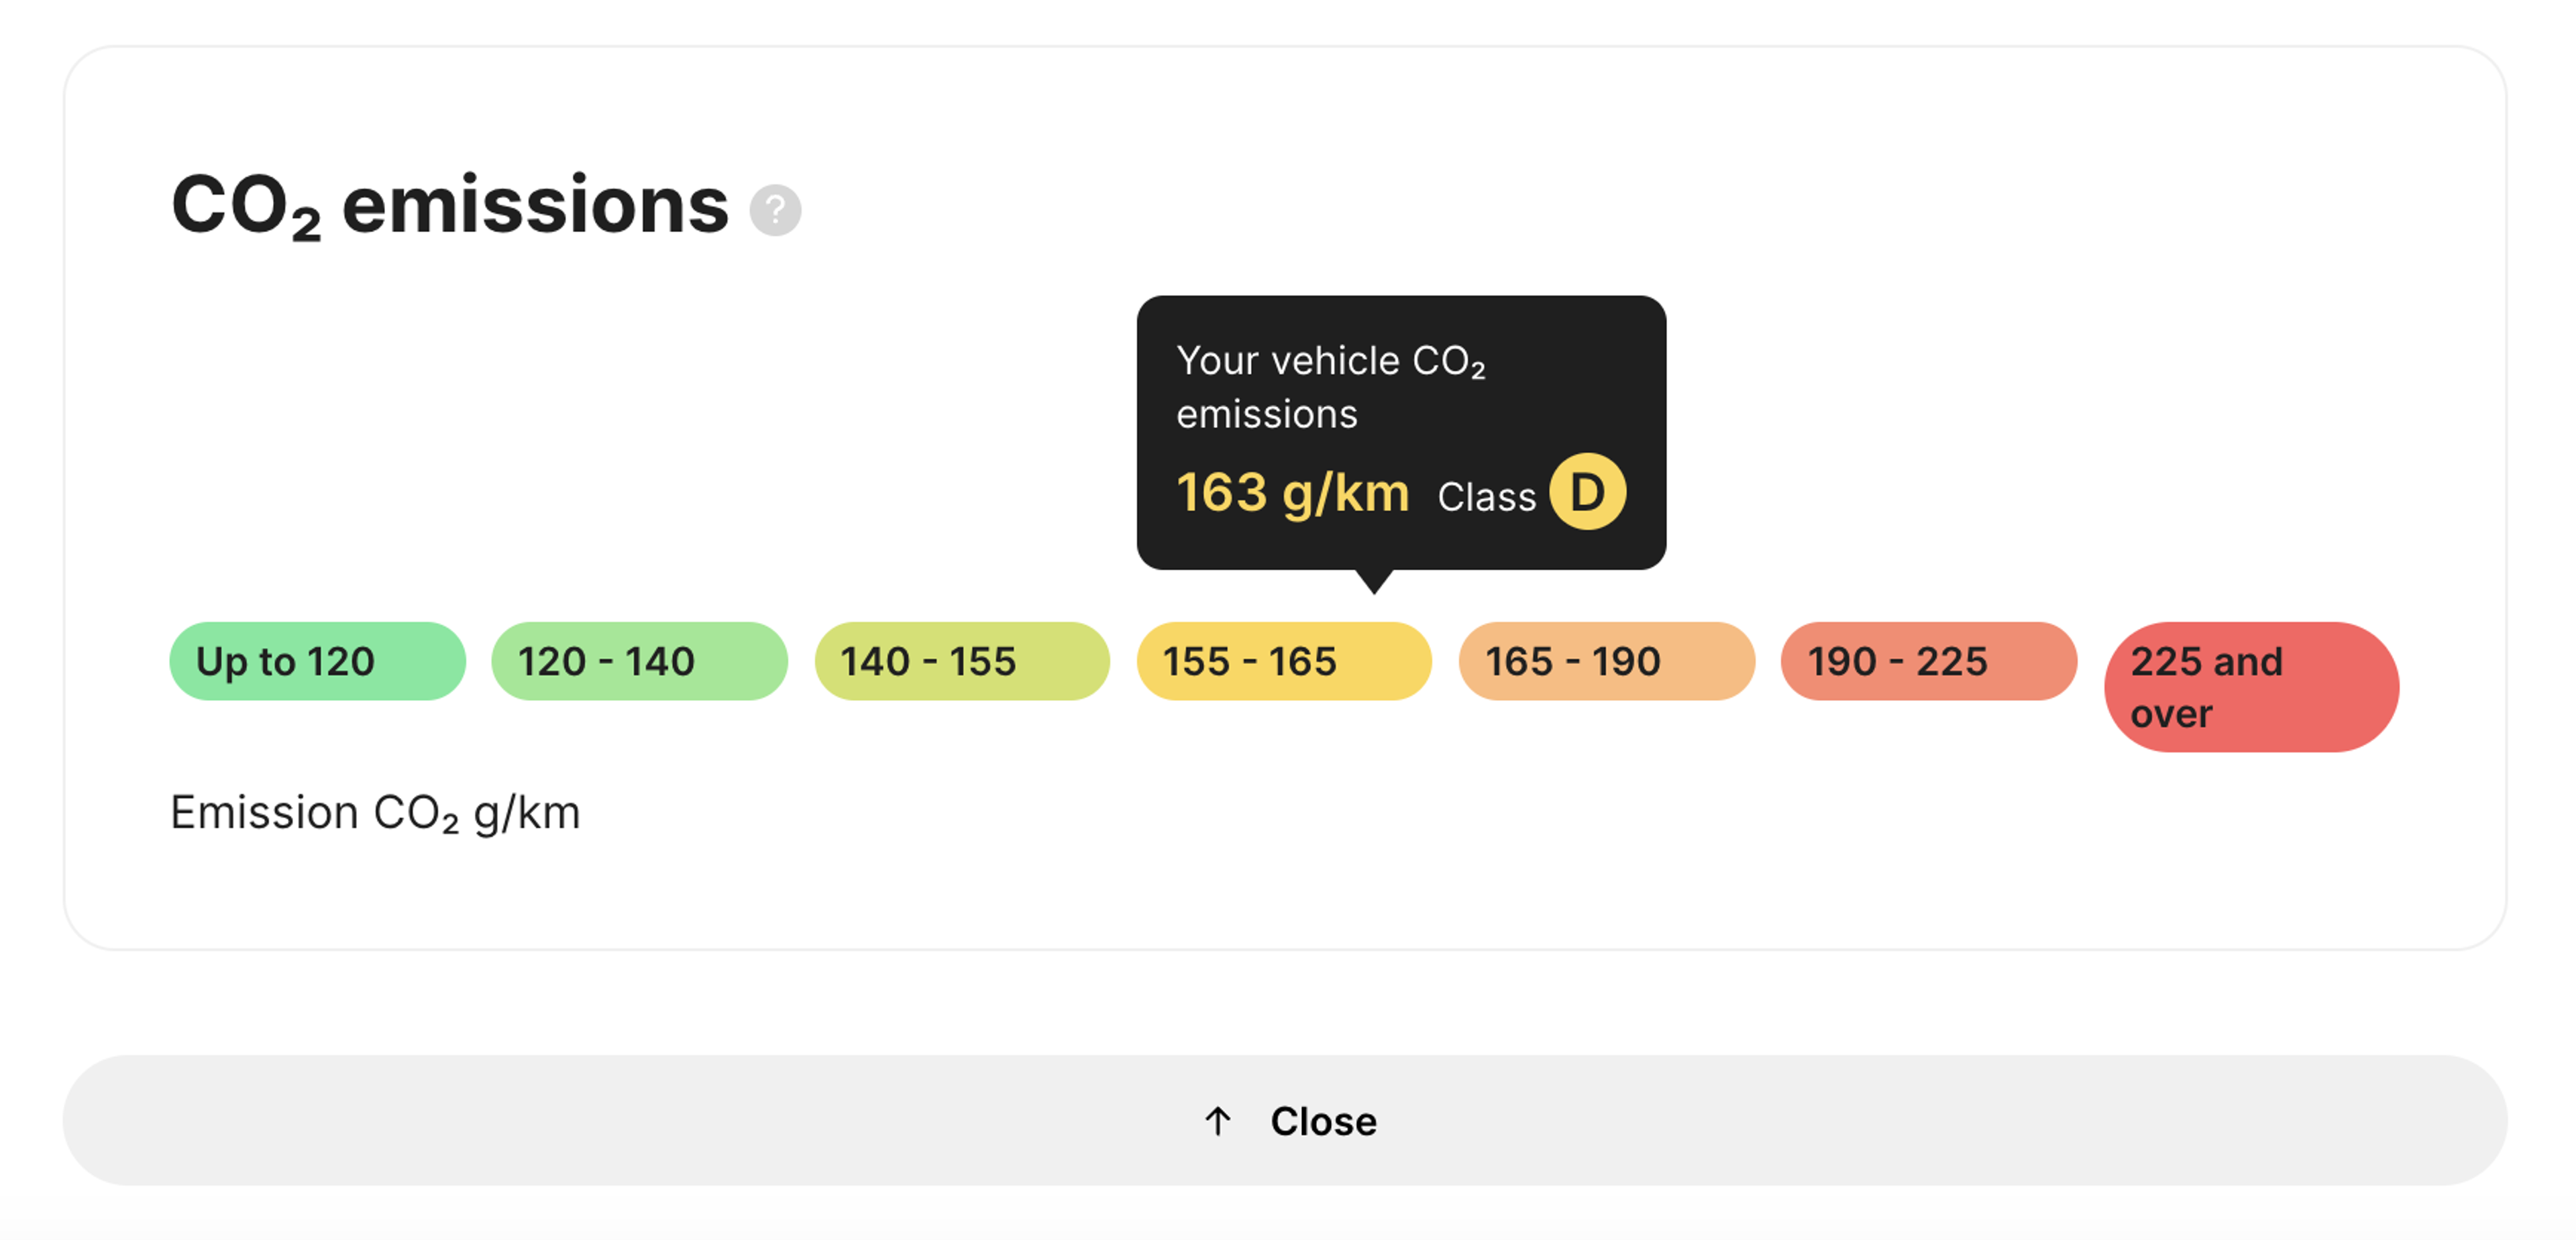Image resolution: width=2576 pixels, height=1240 pixels.
Task: Collapse the section with the Close button
Action: tap(1285, 1120)
